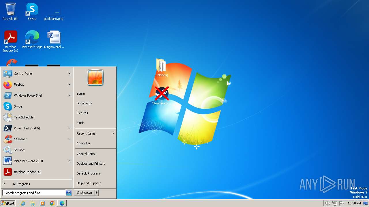Image resolution: width=369 pixels, height=207 pixels.
Task: Open Windows Explorer from the taskbar
Action: 33,203
